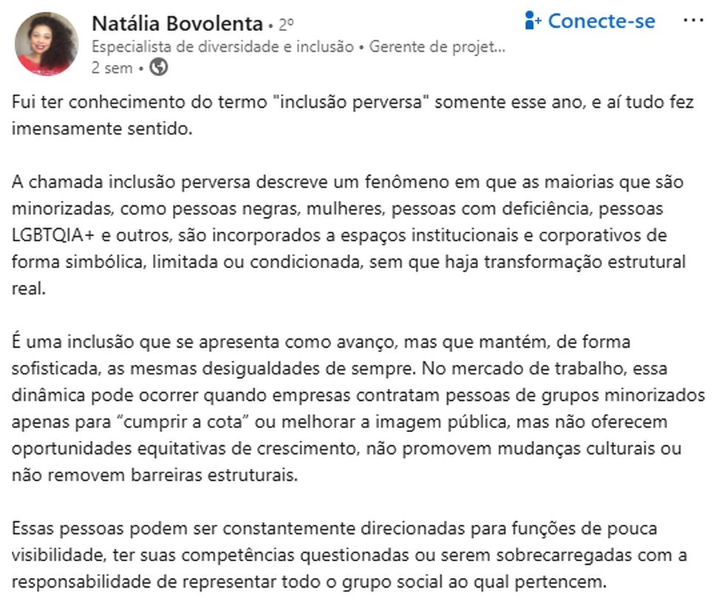Screen dimensions: 727x601
Task: Click the globe public visibility icon
Action: (158, 68)
